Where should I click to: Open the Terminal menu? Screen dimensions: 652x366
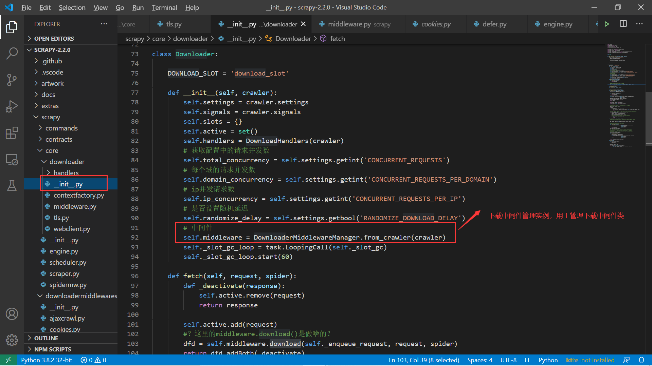pos(164,7)
